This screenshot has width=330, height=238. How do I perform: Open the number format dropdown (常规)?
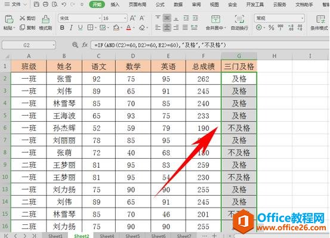(302, 18)
